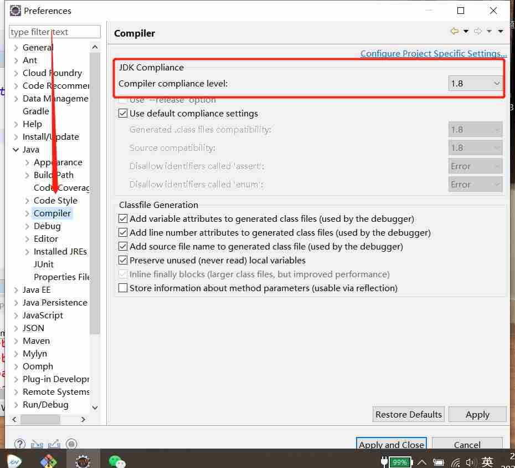Click tree vertical scrollbar up arrow
The height and width of the screenshot is (468, 515).
(x=95, y=47)
